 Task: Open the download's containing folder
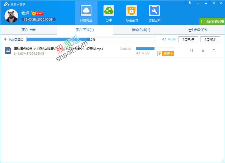click(x=214, y=51)
